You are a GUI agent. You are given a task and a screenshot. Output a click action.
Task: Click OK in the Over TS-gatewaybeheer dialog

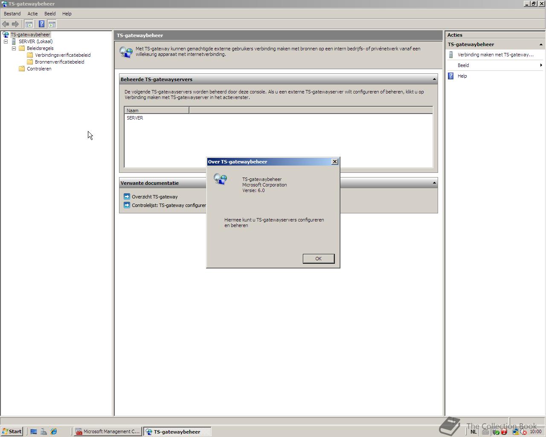(319, 259)
